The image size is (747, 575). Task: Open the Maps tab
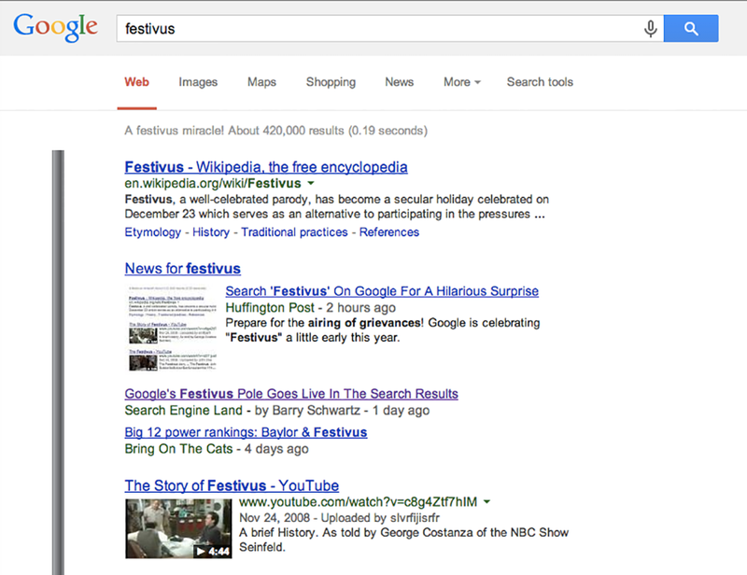[x=261, y=82]
